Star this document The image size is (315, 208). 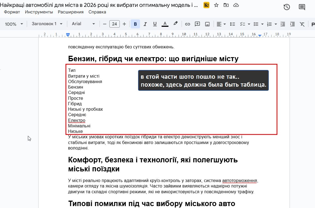[x=216, y=5]
